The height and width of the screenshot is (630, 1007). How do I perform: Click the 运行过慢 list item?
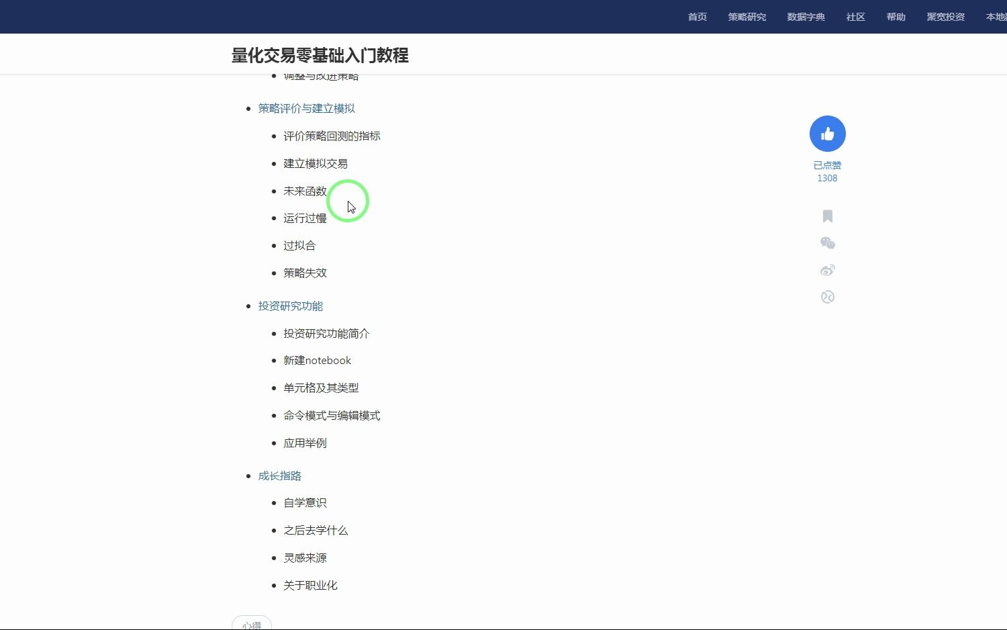[x=305, y=218]
